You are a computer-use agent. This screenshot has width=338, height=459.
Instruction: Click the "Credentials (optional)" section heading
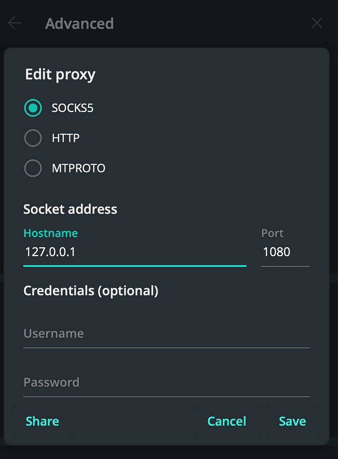tap(91, 291)
